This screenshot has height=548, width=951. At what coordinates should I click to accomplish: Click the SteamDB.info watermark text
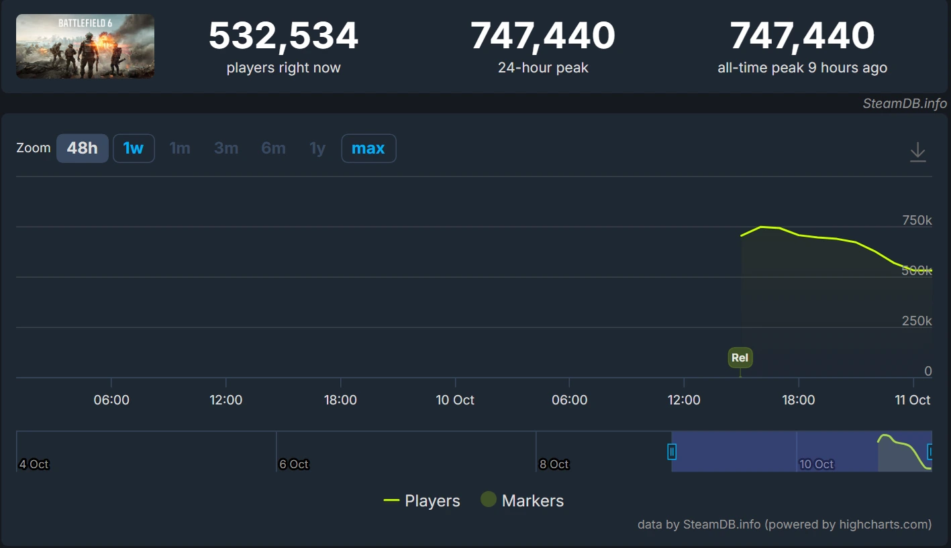point(904,103)
